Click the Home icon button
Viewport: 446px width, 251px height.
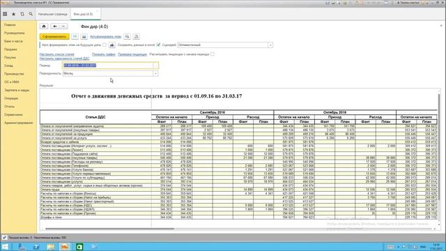tap(44, 26)
